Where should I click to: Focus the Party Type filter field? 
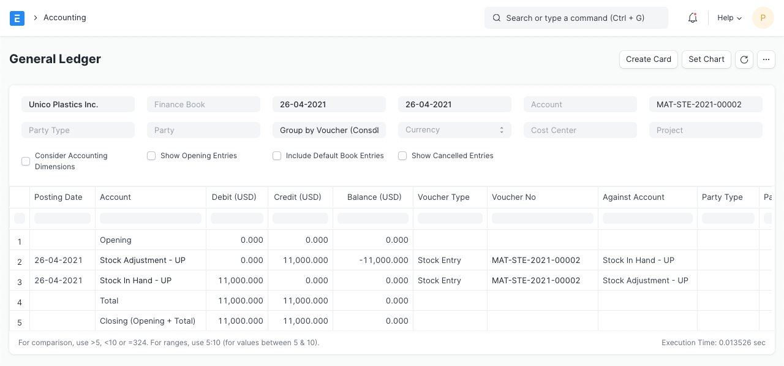(78, 130)
